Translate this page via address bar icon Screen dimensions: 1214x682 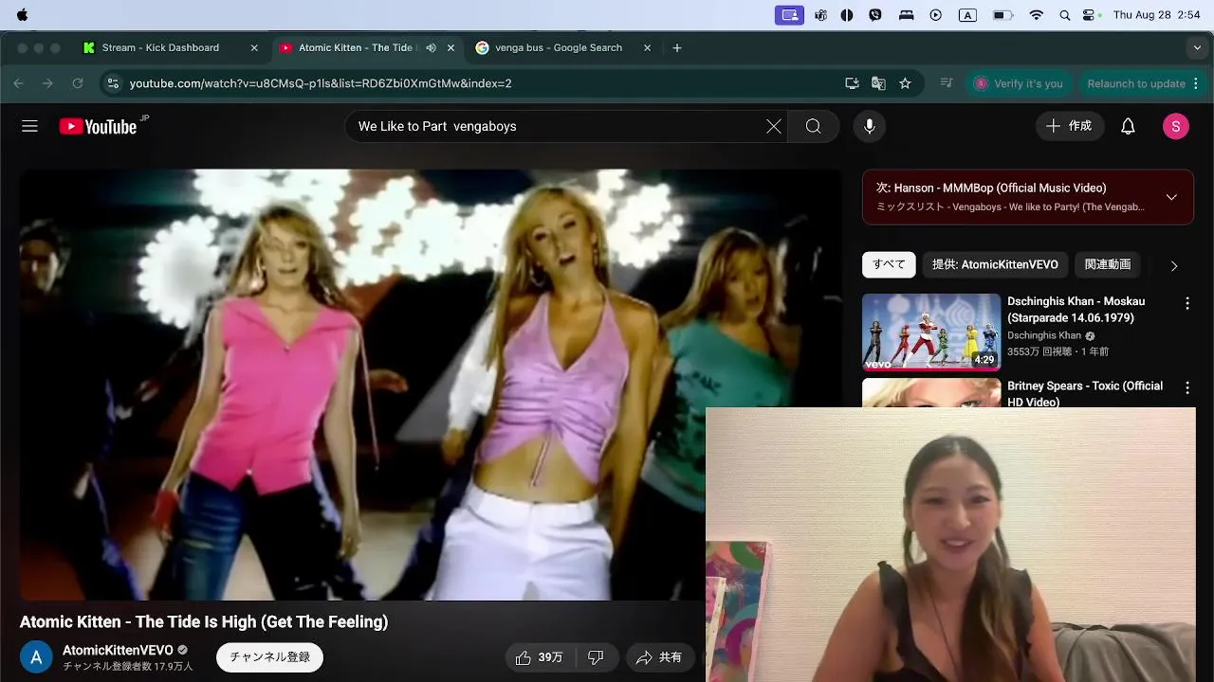click(878, 83)
